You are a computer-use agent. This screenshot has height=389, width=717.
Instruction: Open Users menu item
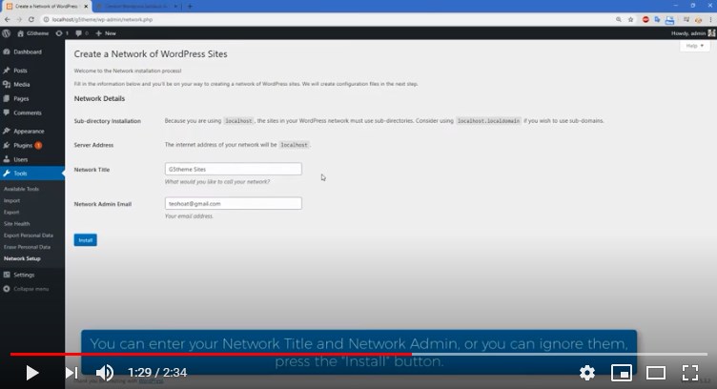click(21, 159)
